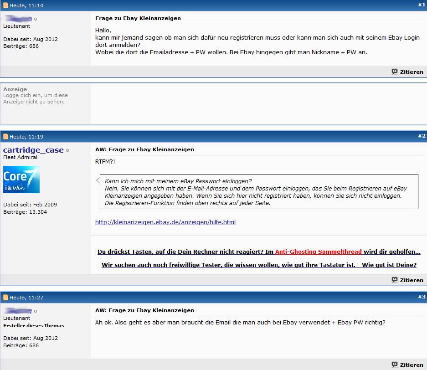Viewport: 427px width, 370px height.
Task: Open post permalink #3
Action: click(422, 297)
